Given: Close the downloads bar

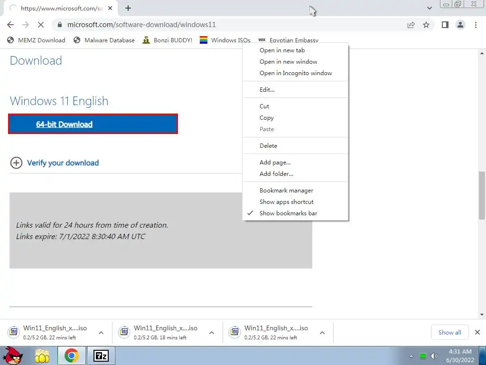Looking at the screenshot, I should click(x=477, y=332).
